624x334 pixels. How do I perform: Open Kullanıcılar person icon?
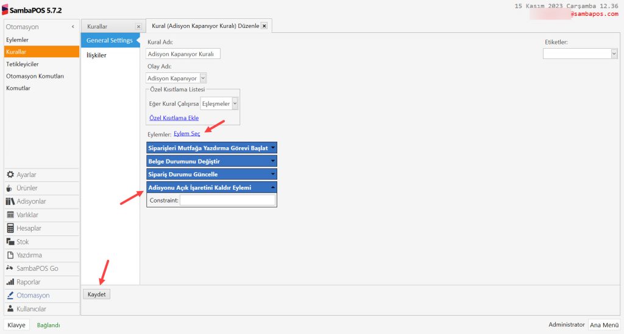click(x=10, y=309)
